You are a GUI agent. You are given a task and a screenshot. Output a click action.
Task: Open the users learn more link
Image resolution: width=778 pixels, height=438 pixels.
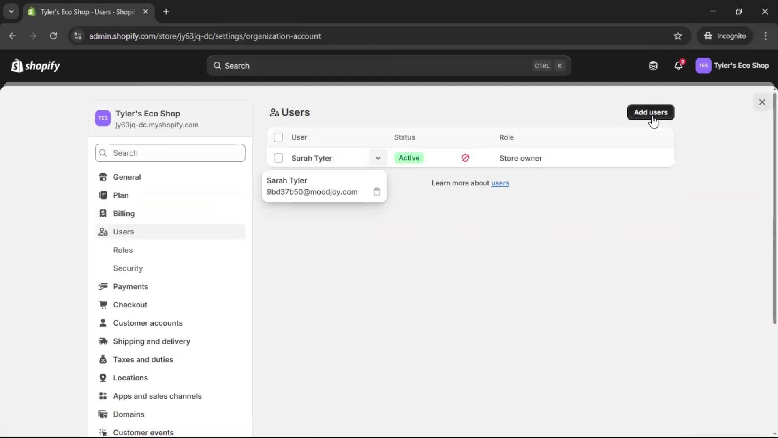click(x=500, y=183)
